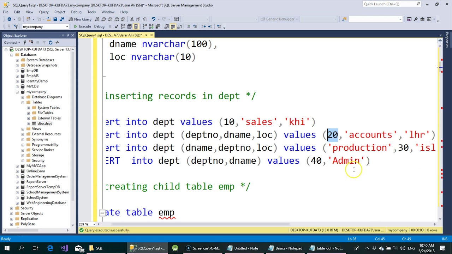Click the Execute query button
This screenshot has width=452, height=254.
pyautogui.click(x=82, y=26)
